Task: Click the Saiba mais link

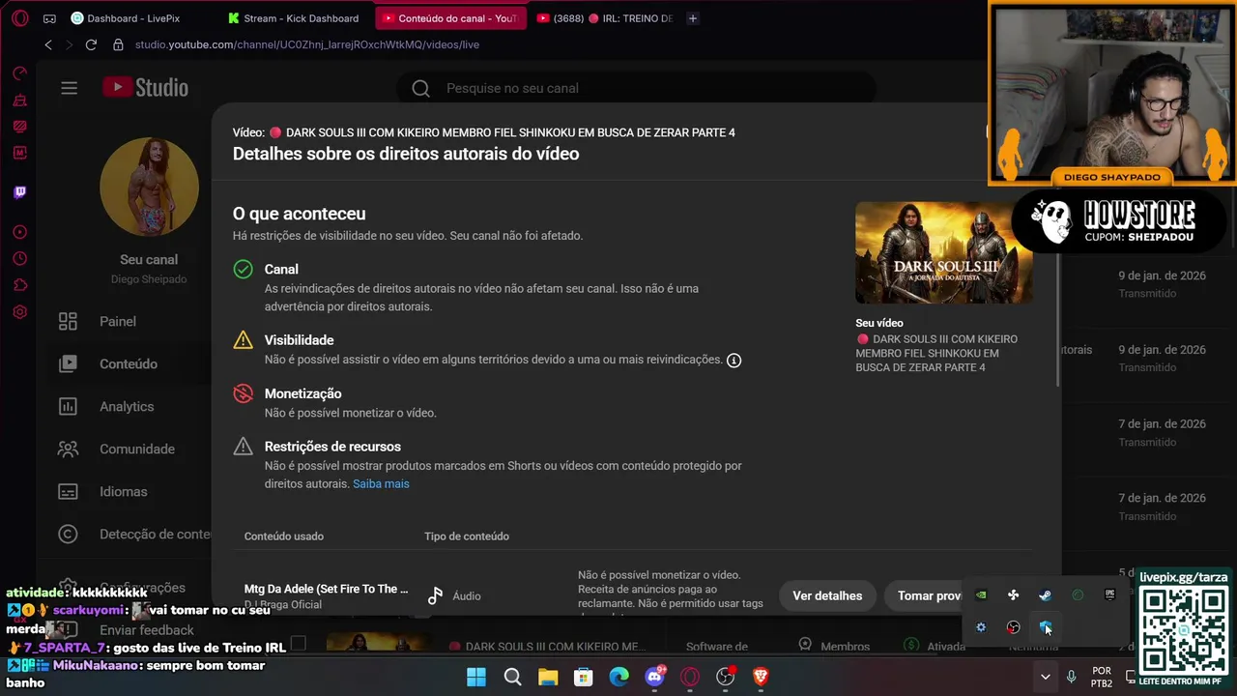Action: [381, 484]
